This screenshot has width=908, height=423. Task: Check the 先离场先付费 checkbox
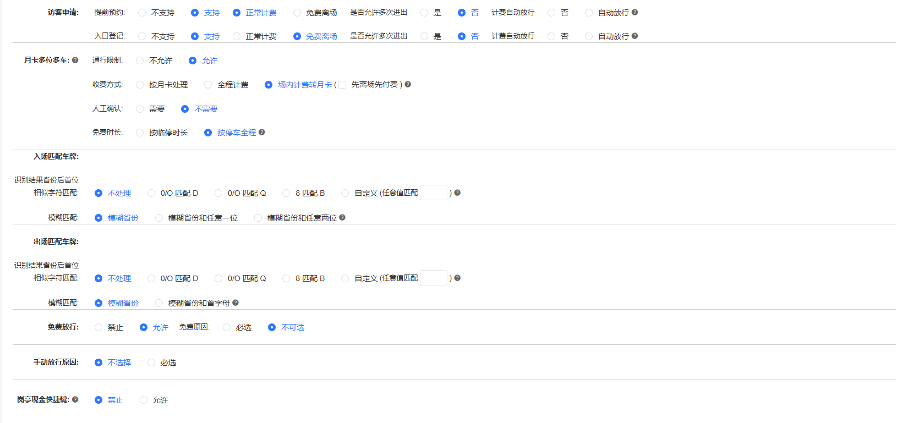[342, 85]
